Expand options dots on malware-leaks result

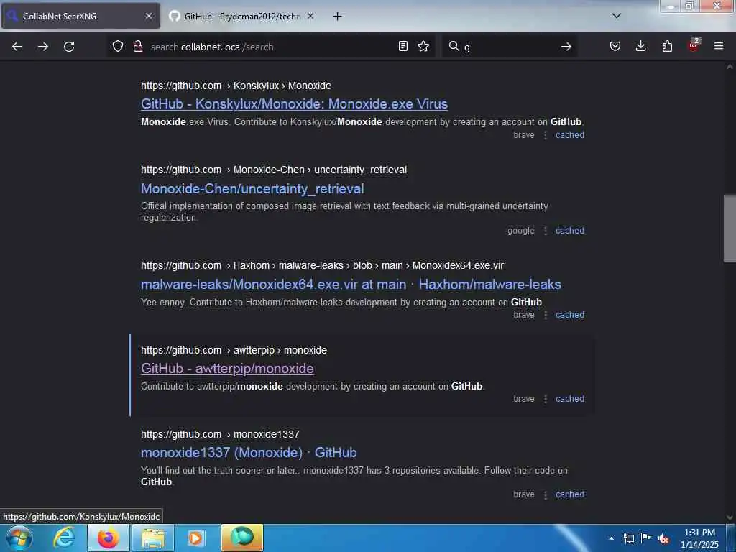[546, 315]
